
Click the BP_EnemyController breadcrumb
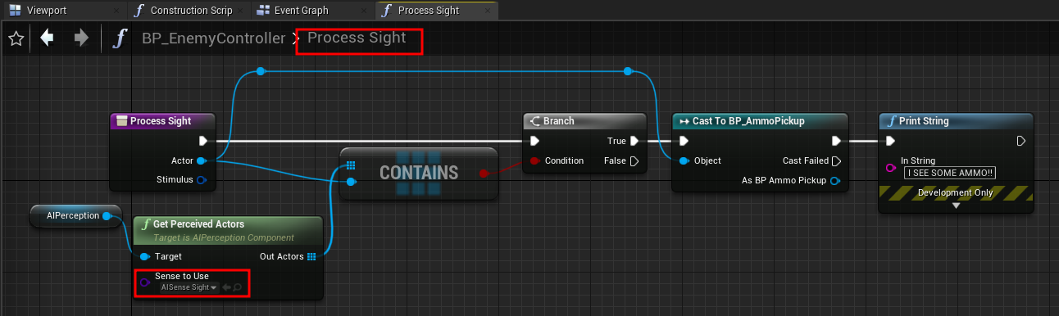213,38
